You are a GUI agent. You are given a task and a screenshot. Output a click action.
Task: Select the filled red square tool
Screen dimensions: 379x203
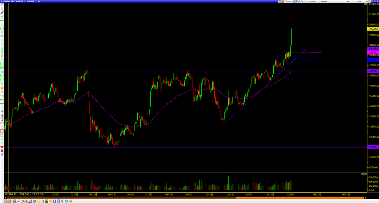coord(2,150)
